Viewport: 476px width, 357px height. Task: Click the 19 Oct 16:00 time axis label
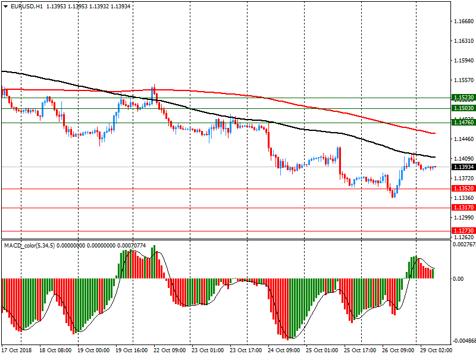(131, 350)
